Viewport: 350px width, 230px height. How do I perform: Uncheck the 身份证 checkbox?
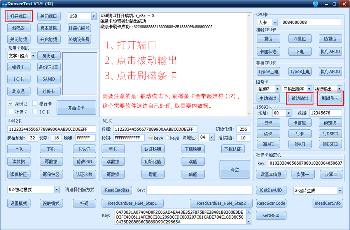(x=11, y=104)
